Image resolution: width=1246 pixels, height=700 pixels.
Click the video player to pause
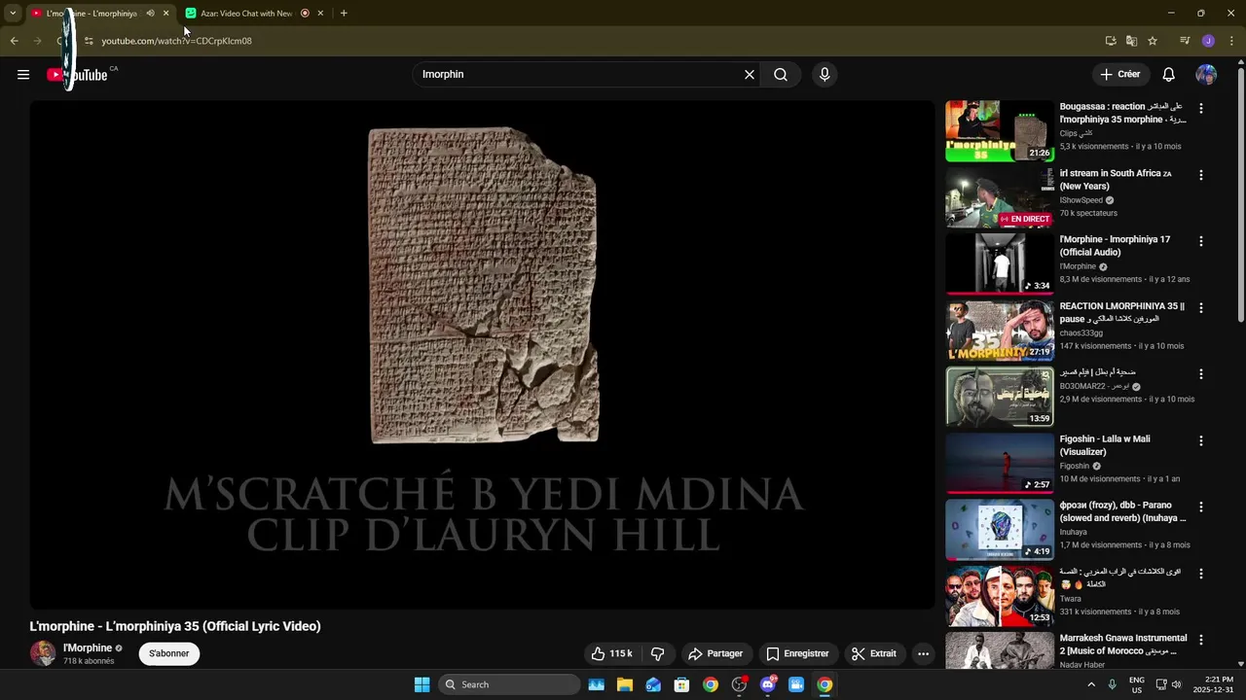[482, 355]
